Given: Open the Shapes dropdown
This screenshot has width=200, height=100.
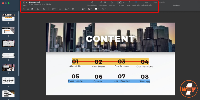Looking at the screenshot, I should (x=54, y=9).
